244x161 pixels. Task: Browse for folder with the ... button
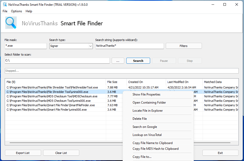coord(118,61)
